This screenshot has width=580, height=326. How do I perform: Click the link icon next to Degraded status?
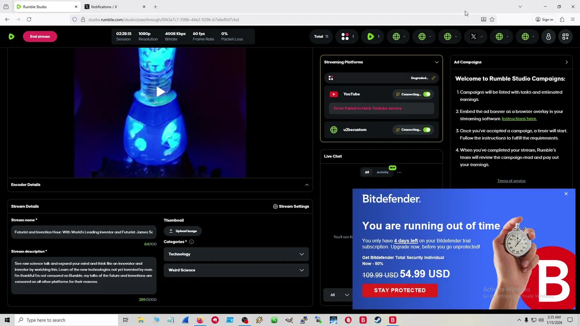(433, 78)
